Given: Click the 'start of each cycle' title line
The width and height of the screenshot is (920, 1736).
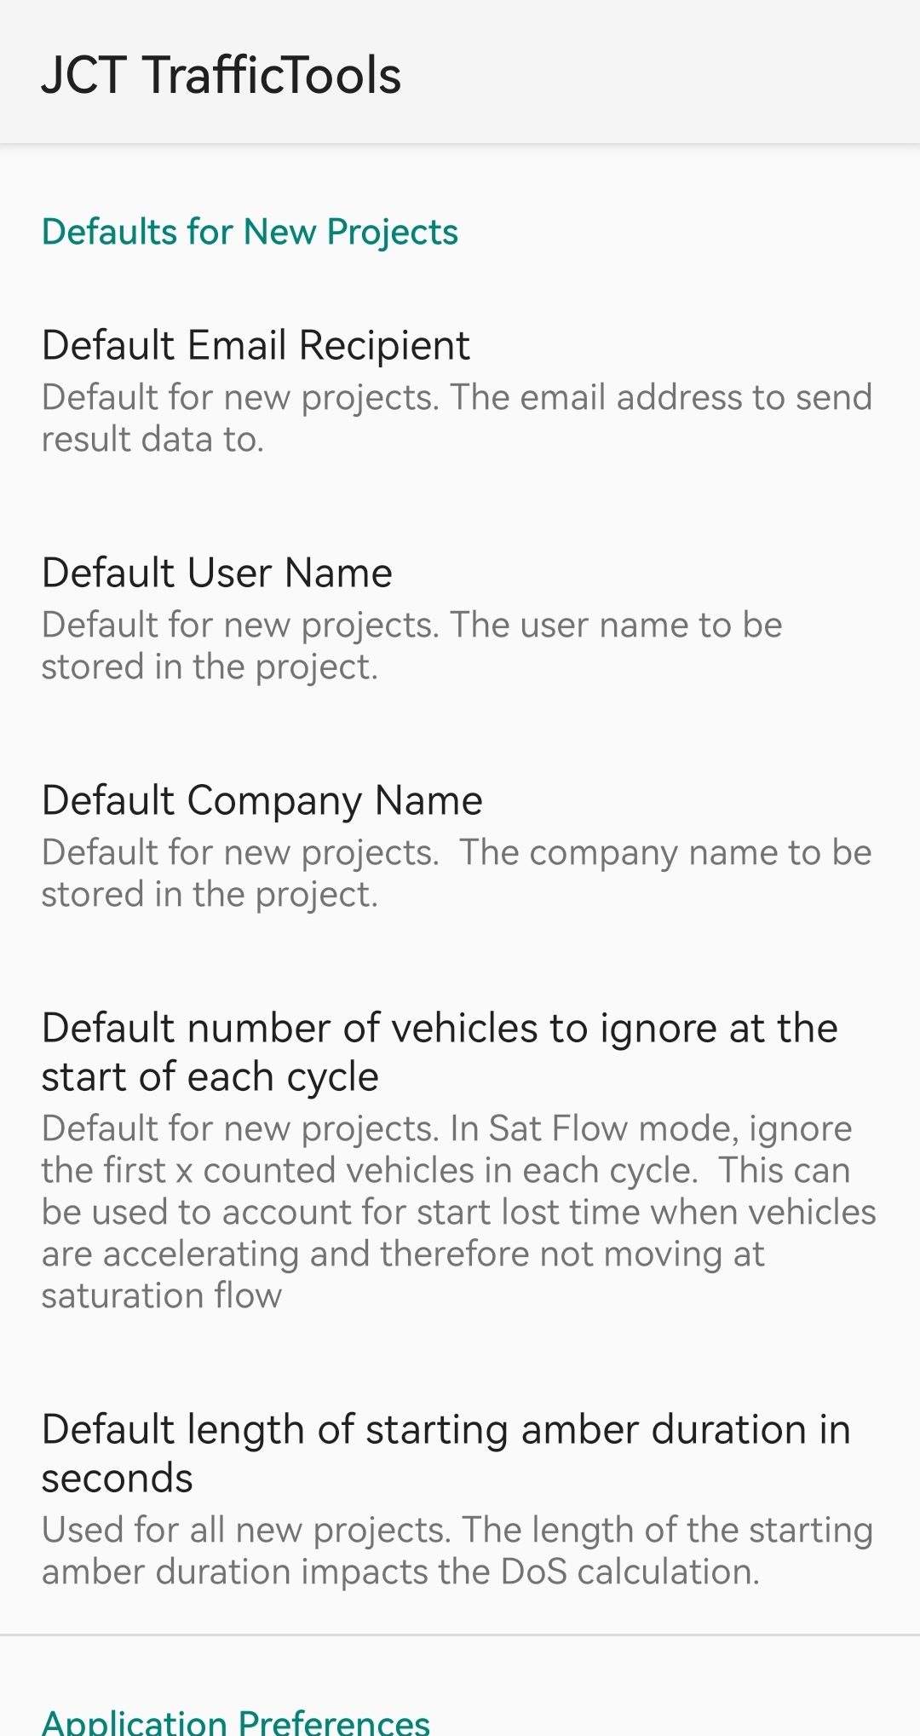Looking at the screenshot, I should 210,1077.
